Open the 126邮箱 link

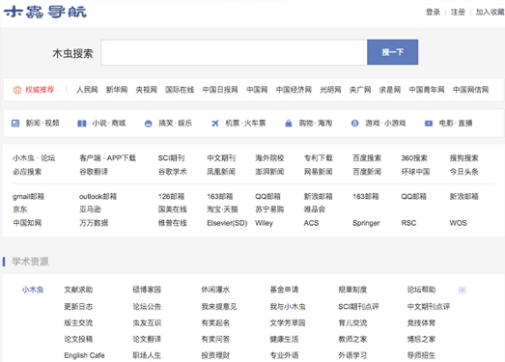(171, 197)
